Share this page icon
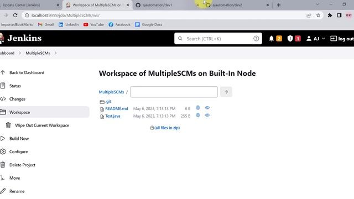The width and height of the screenshot is (354, 199). [309, 15]
